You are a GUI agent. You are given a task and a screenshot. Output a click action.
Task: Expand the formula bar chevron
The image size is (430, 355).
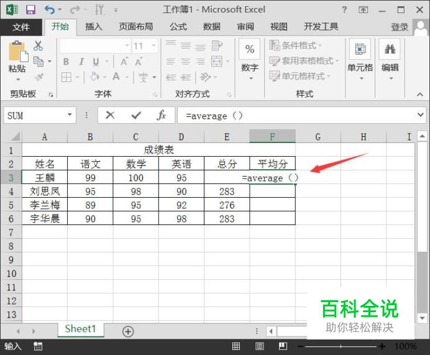421,114
